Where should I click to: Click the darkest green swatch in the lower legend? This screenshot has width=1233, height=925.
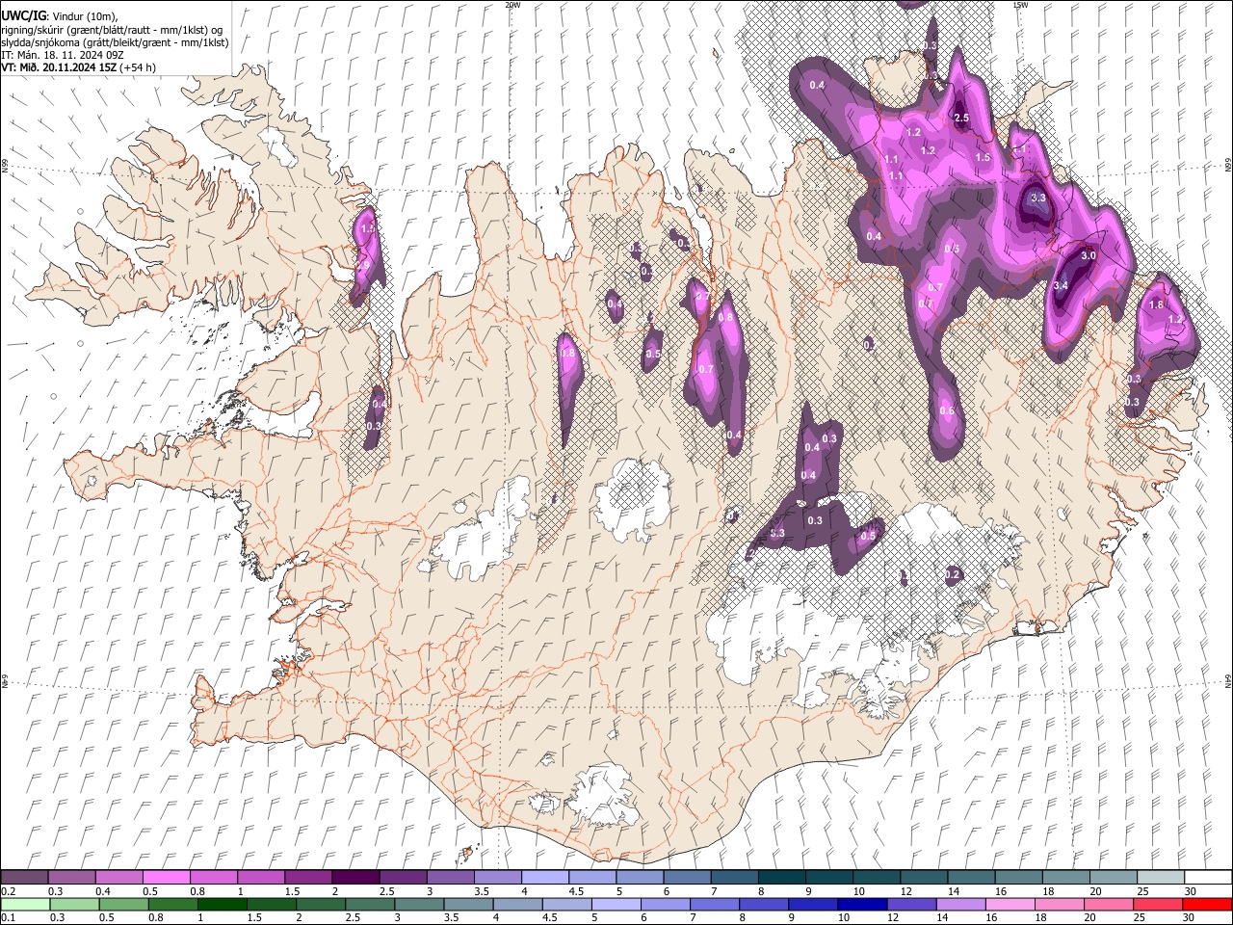[x=222, y=905]
